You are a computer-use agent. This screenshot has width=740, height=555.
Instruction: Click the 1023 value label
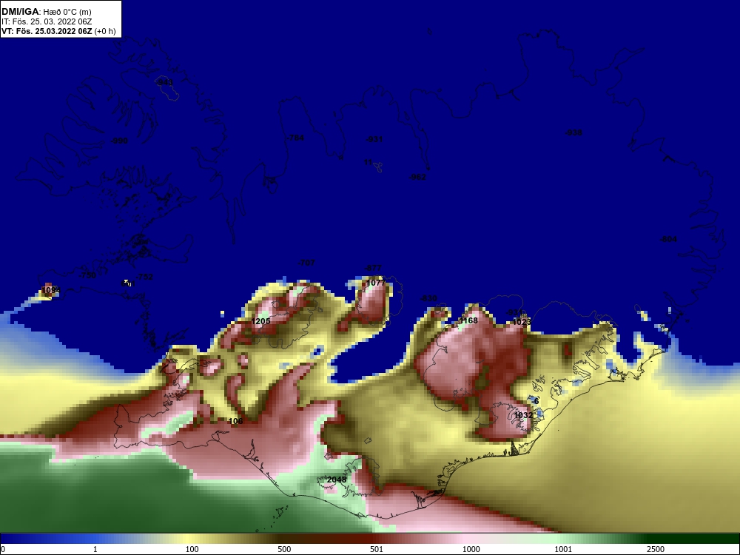522,322
